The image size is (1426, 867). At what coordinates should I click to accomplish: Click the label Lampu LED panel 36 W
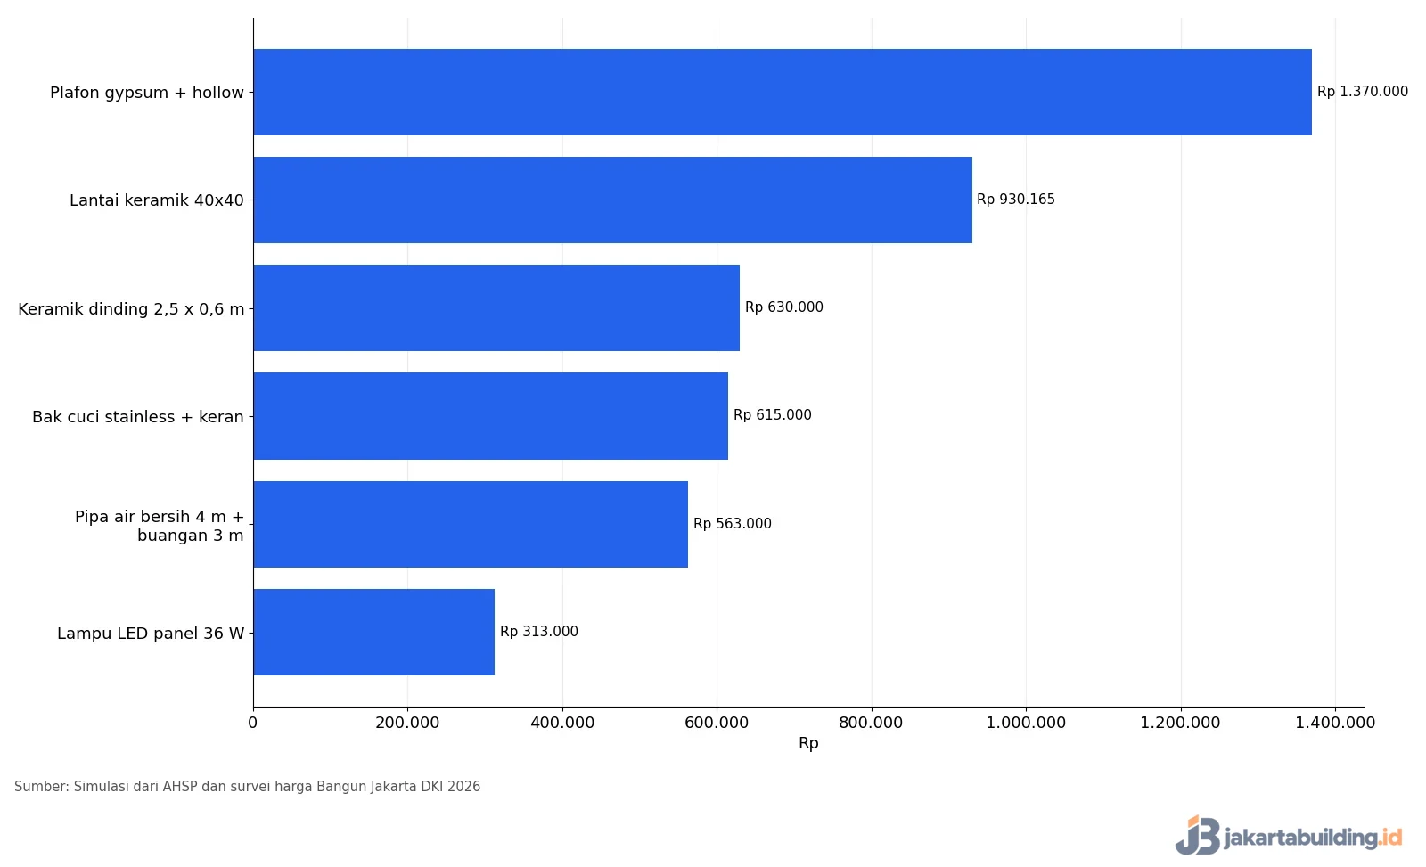(151, 634)
